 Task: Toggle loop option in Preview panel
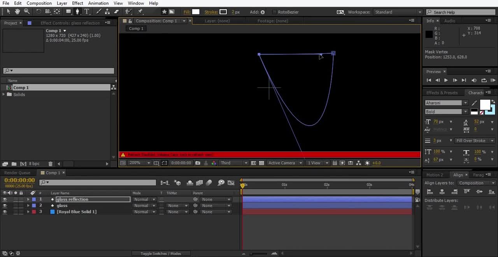point(484,80)
